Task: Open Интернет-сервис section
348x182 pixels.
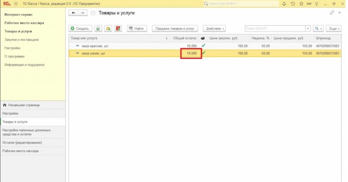Action: [x=19, y=14]
